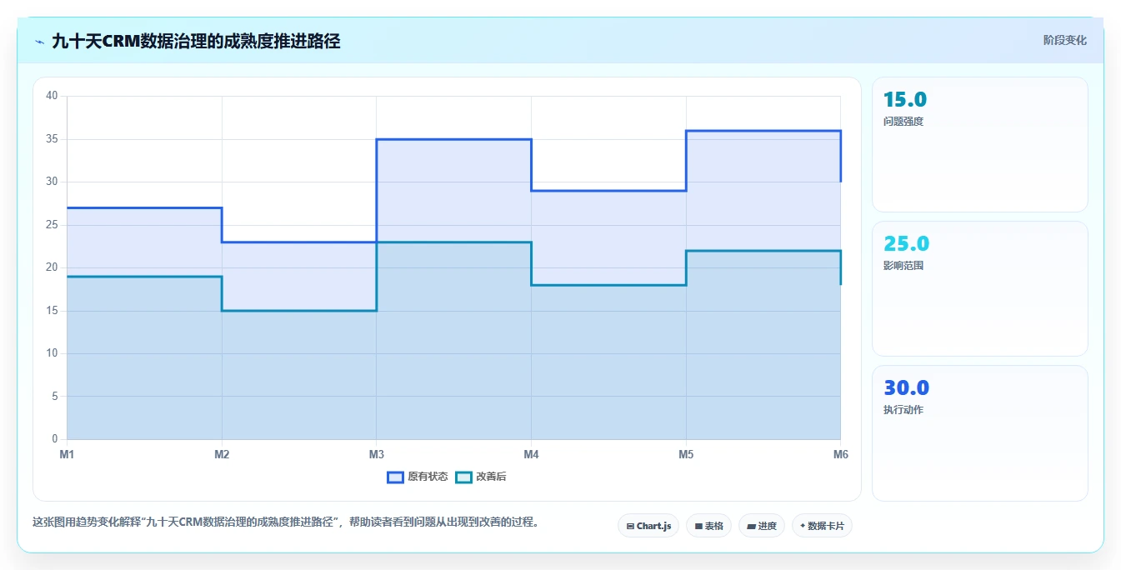The image size is (1121, 570).
Task: Click the M1 x-axis label
Action: (x=67, y=454)
